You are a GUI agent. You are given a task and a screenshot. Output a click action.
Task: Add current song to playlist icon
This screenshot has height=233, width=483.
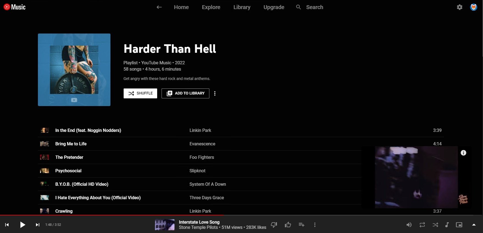coord(301,225)
